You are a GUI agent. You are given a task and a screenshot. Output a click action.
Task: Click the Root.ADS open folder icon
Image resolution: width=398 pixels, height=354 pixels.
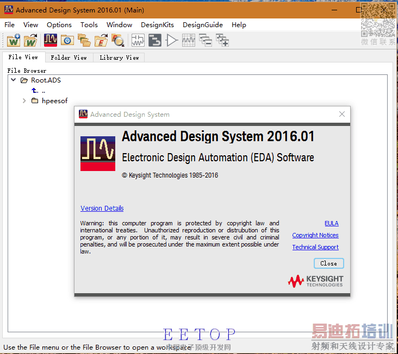(x=24, y=80)
